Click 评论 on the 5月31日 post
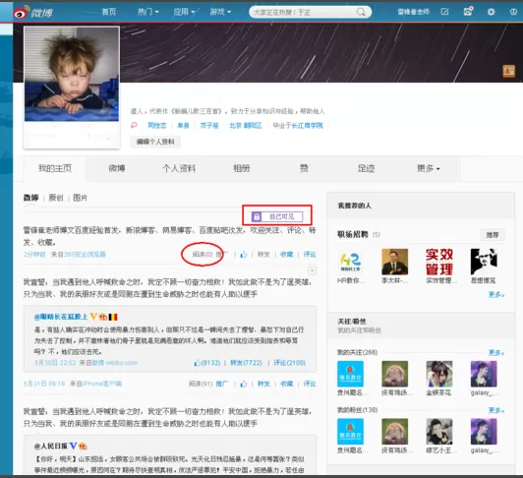The image size is (523, 478). coord(310,384)
